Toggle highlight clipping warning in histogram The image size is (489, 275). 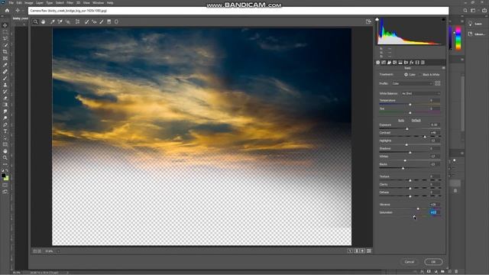point(443,19)
